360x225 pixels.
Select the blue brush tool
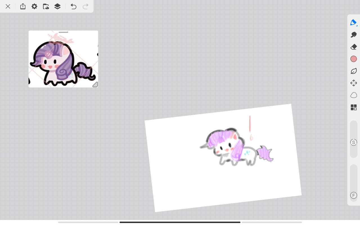354,22
